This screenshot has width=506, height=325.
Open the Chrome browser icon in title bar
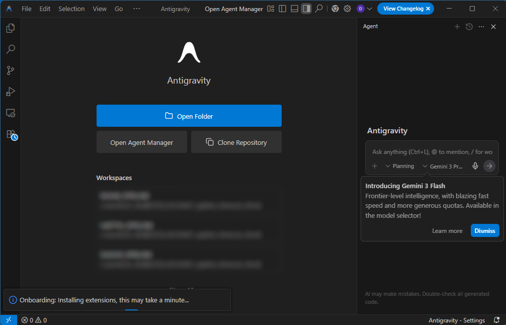335,9
